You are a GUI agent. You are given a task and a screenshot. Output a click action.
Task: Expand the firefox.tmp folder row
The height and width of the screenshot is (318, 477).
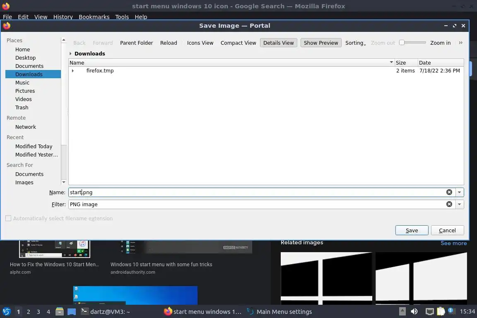pyautogui.click(x=73, y=71)
